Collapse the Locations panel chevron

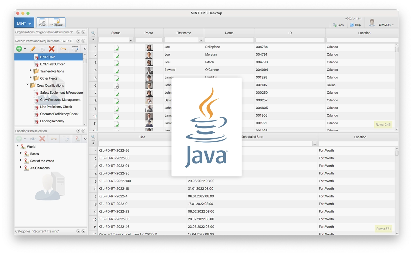(78, 131)
